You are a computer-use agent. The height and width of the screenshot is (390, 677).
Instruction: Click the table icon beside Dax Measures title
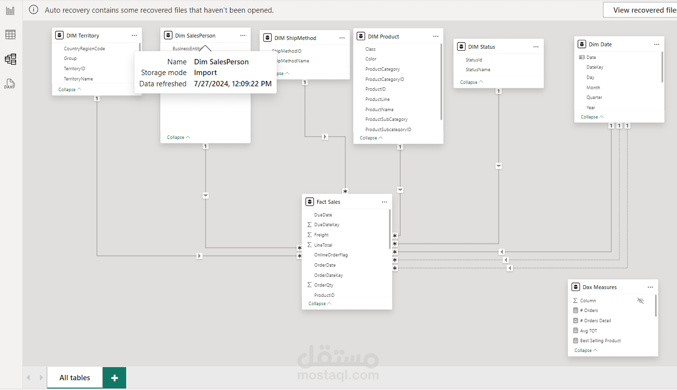tap(576, 287)
